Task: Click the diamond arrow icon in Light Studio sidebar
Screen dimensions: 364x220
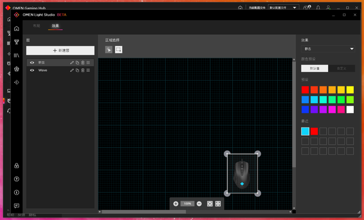Action: [16, 83]
